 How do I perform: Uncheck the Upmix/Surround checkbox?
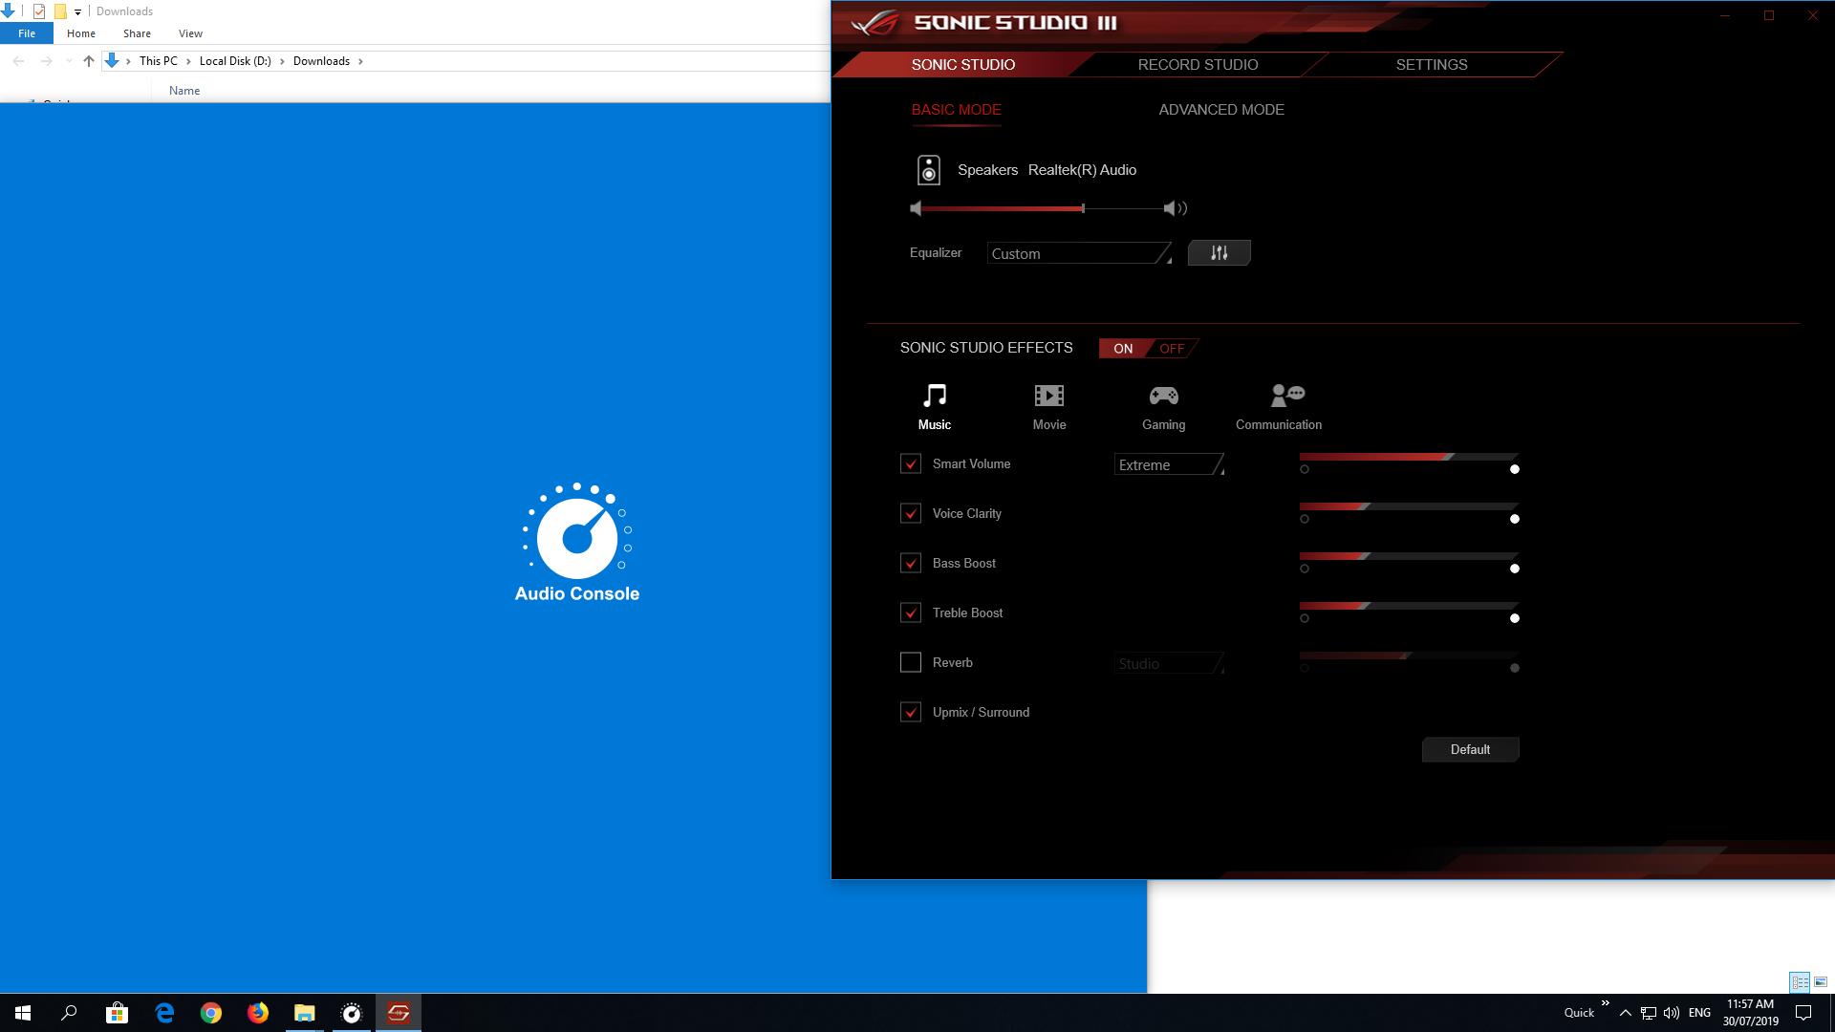(910, 712)
